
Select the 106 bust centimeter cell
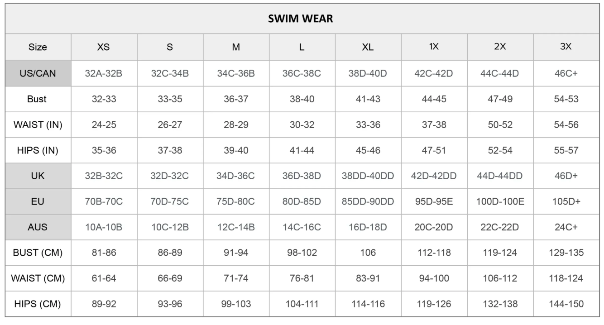[x=368, y=253]
